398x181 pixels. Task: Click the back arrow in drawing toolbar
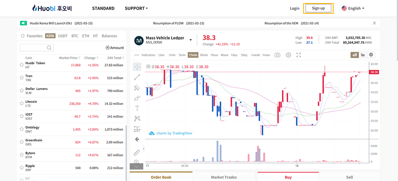pyautogui.click(x=137, y=139)
